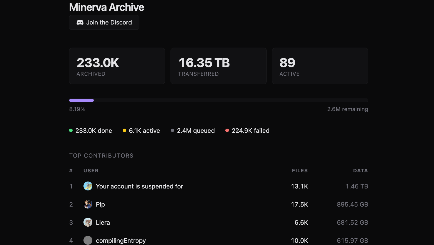Click the USER column header
Viewport: 434px width, 245px height.
pyautogui.click(x=91, y=171)
